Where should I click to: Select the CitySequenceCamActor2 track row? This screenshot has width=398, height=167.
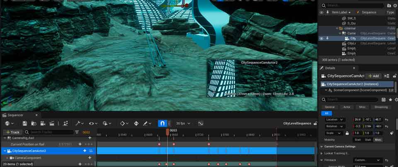tap(48, 151)
